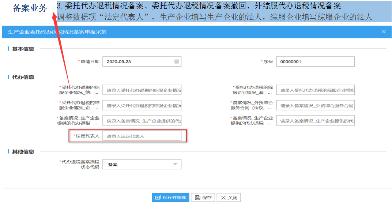Focus the 受托代办退税的综服企业情况_企 input field
The image size is (392, 203).
pos(142,106)
